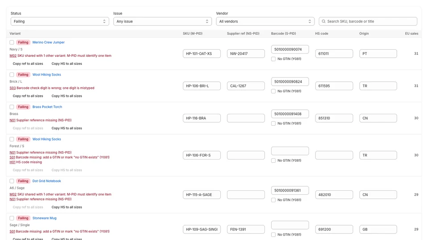Edit the HS code field 482010
The image size is (428, 240).
[334, 195]
